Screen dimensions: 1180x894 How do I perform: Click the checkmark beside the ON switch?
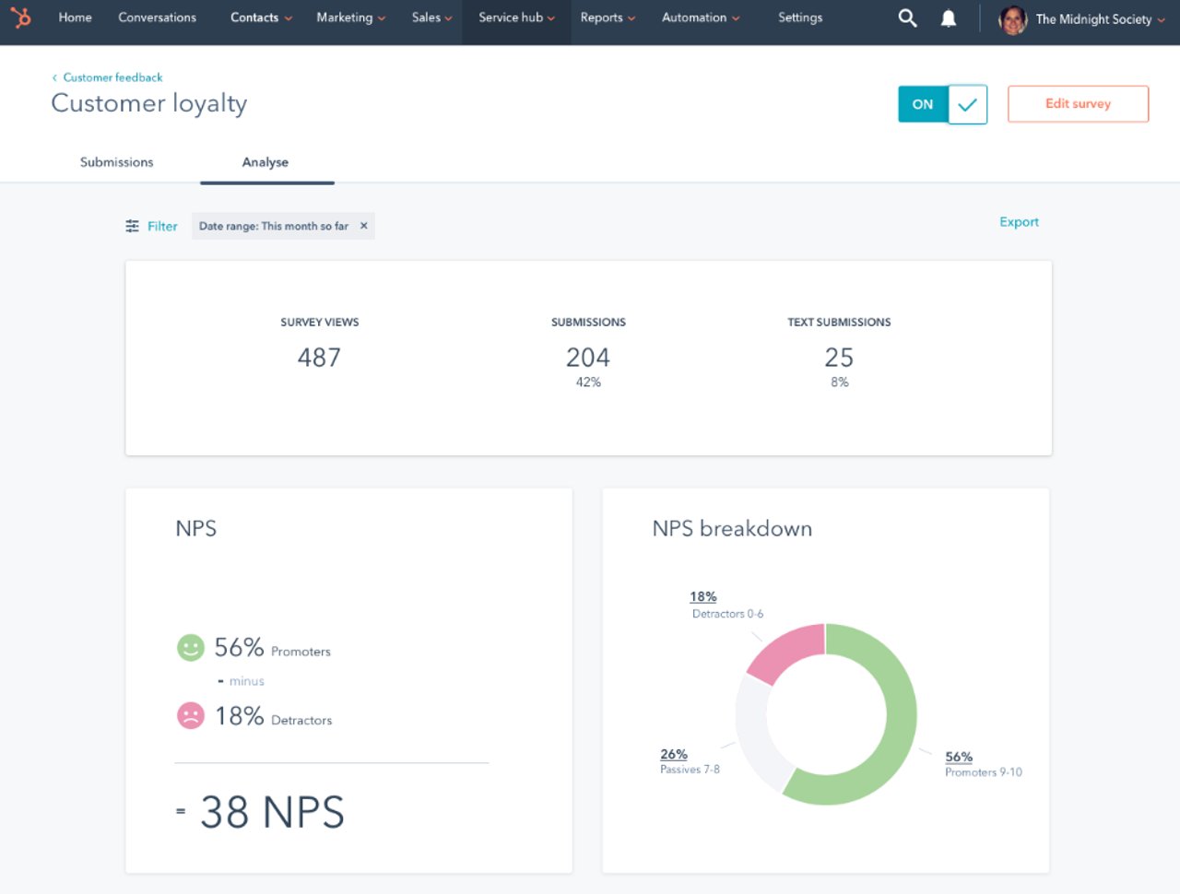(968, 104)
